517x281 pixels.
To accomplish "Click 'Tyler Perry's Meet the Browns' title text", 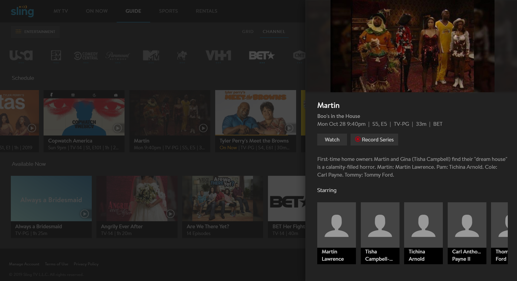I will 254,141.
